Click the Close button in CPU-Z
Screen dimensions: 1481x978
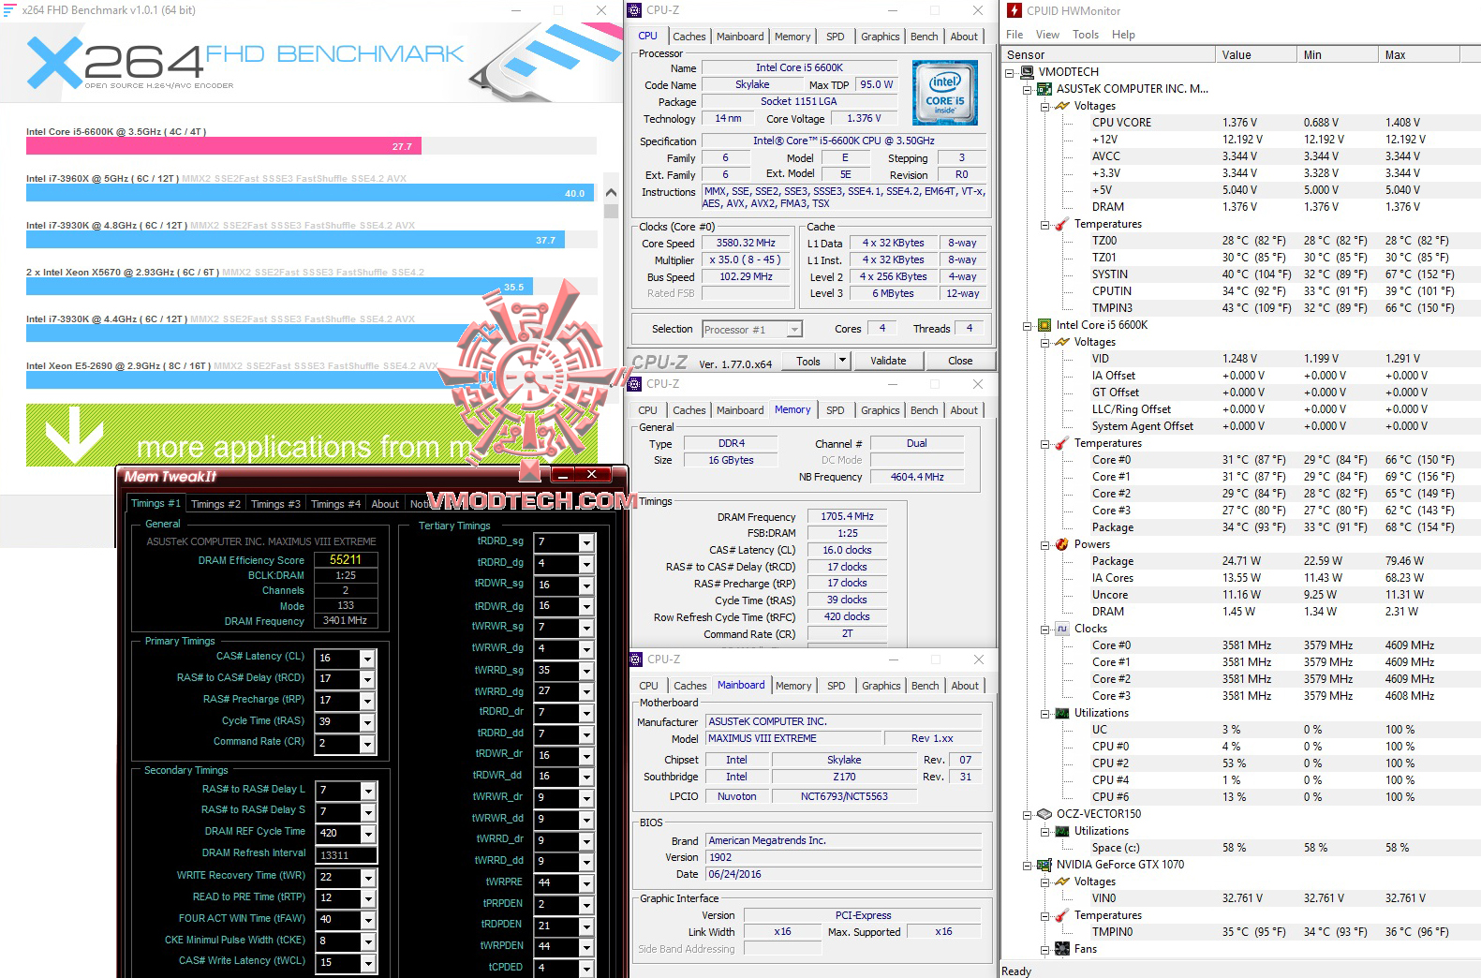[960, 361]
